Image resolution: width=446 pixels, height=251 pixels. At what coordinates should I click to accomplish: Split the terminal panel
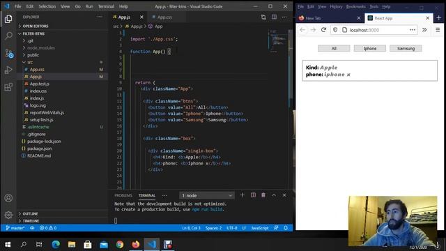point(253,195)
